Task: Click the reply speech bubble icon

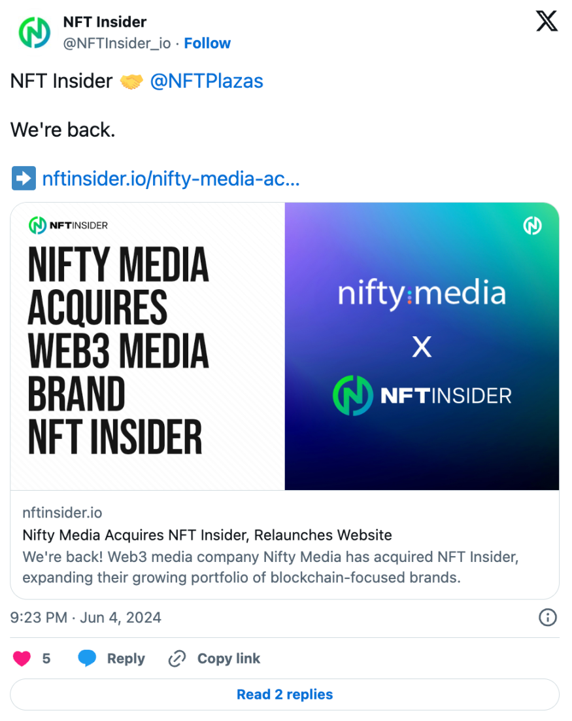Action: 87,658
